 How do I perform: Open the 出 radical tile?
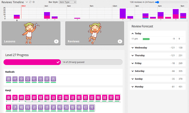41,79
